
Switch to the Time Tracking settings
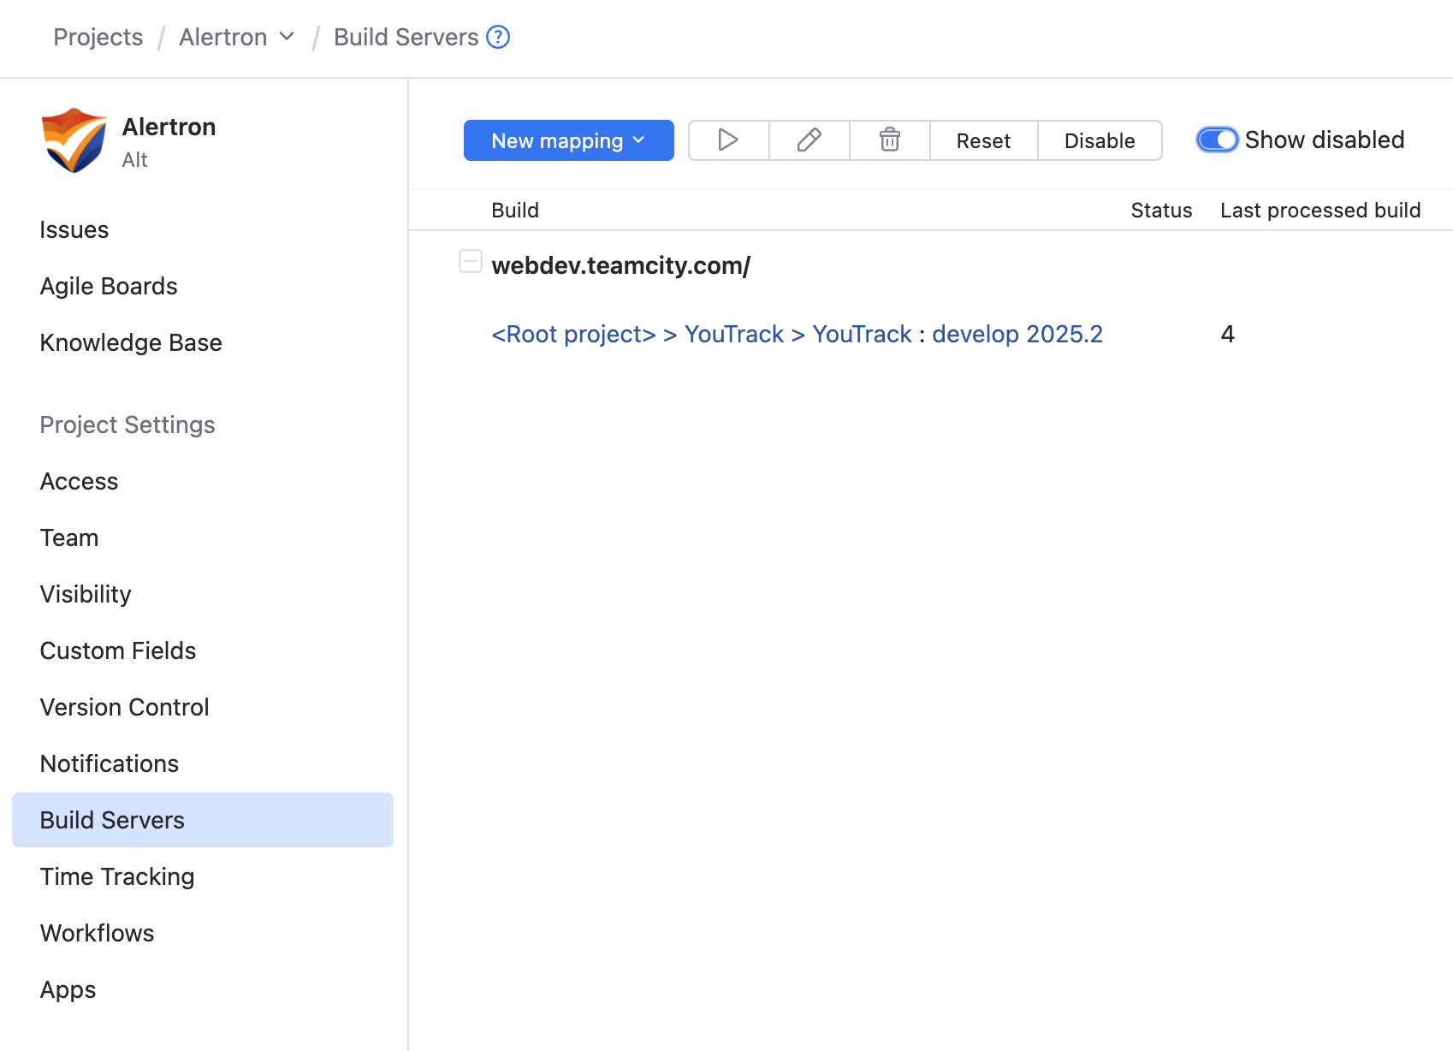[x=116, y=876]
